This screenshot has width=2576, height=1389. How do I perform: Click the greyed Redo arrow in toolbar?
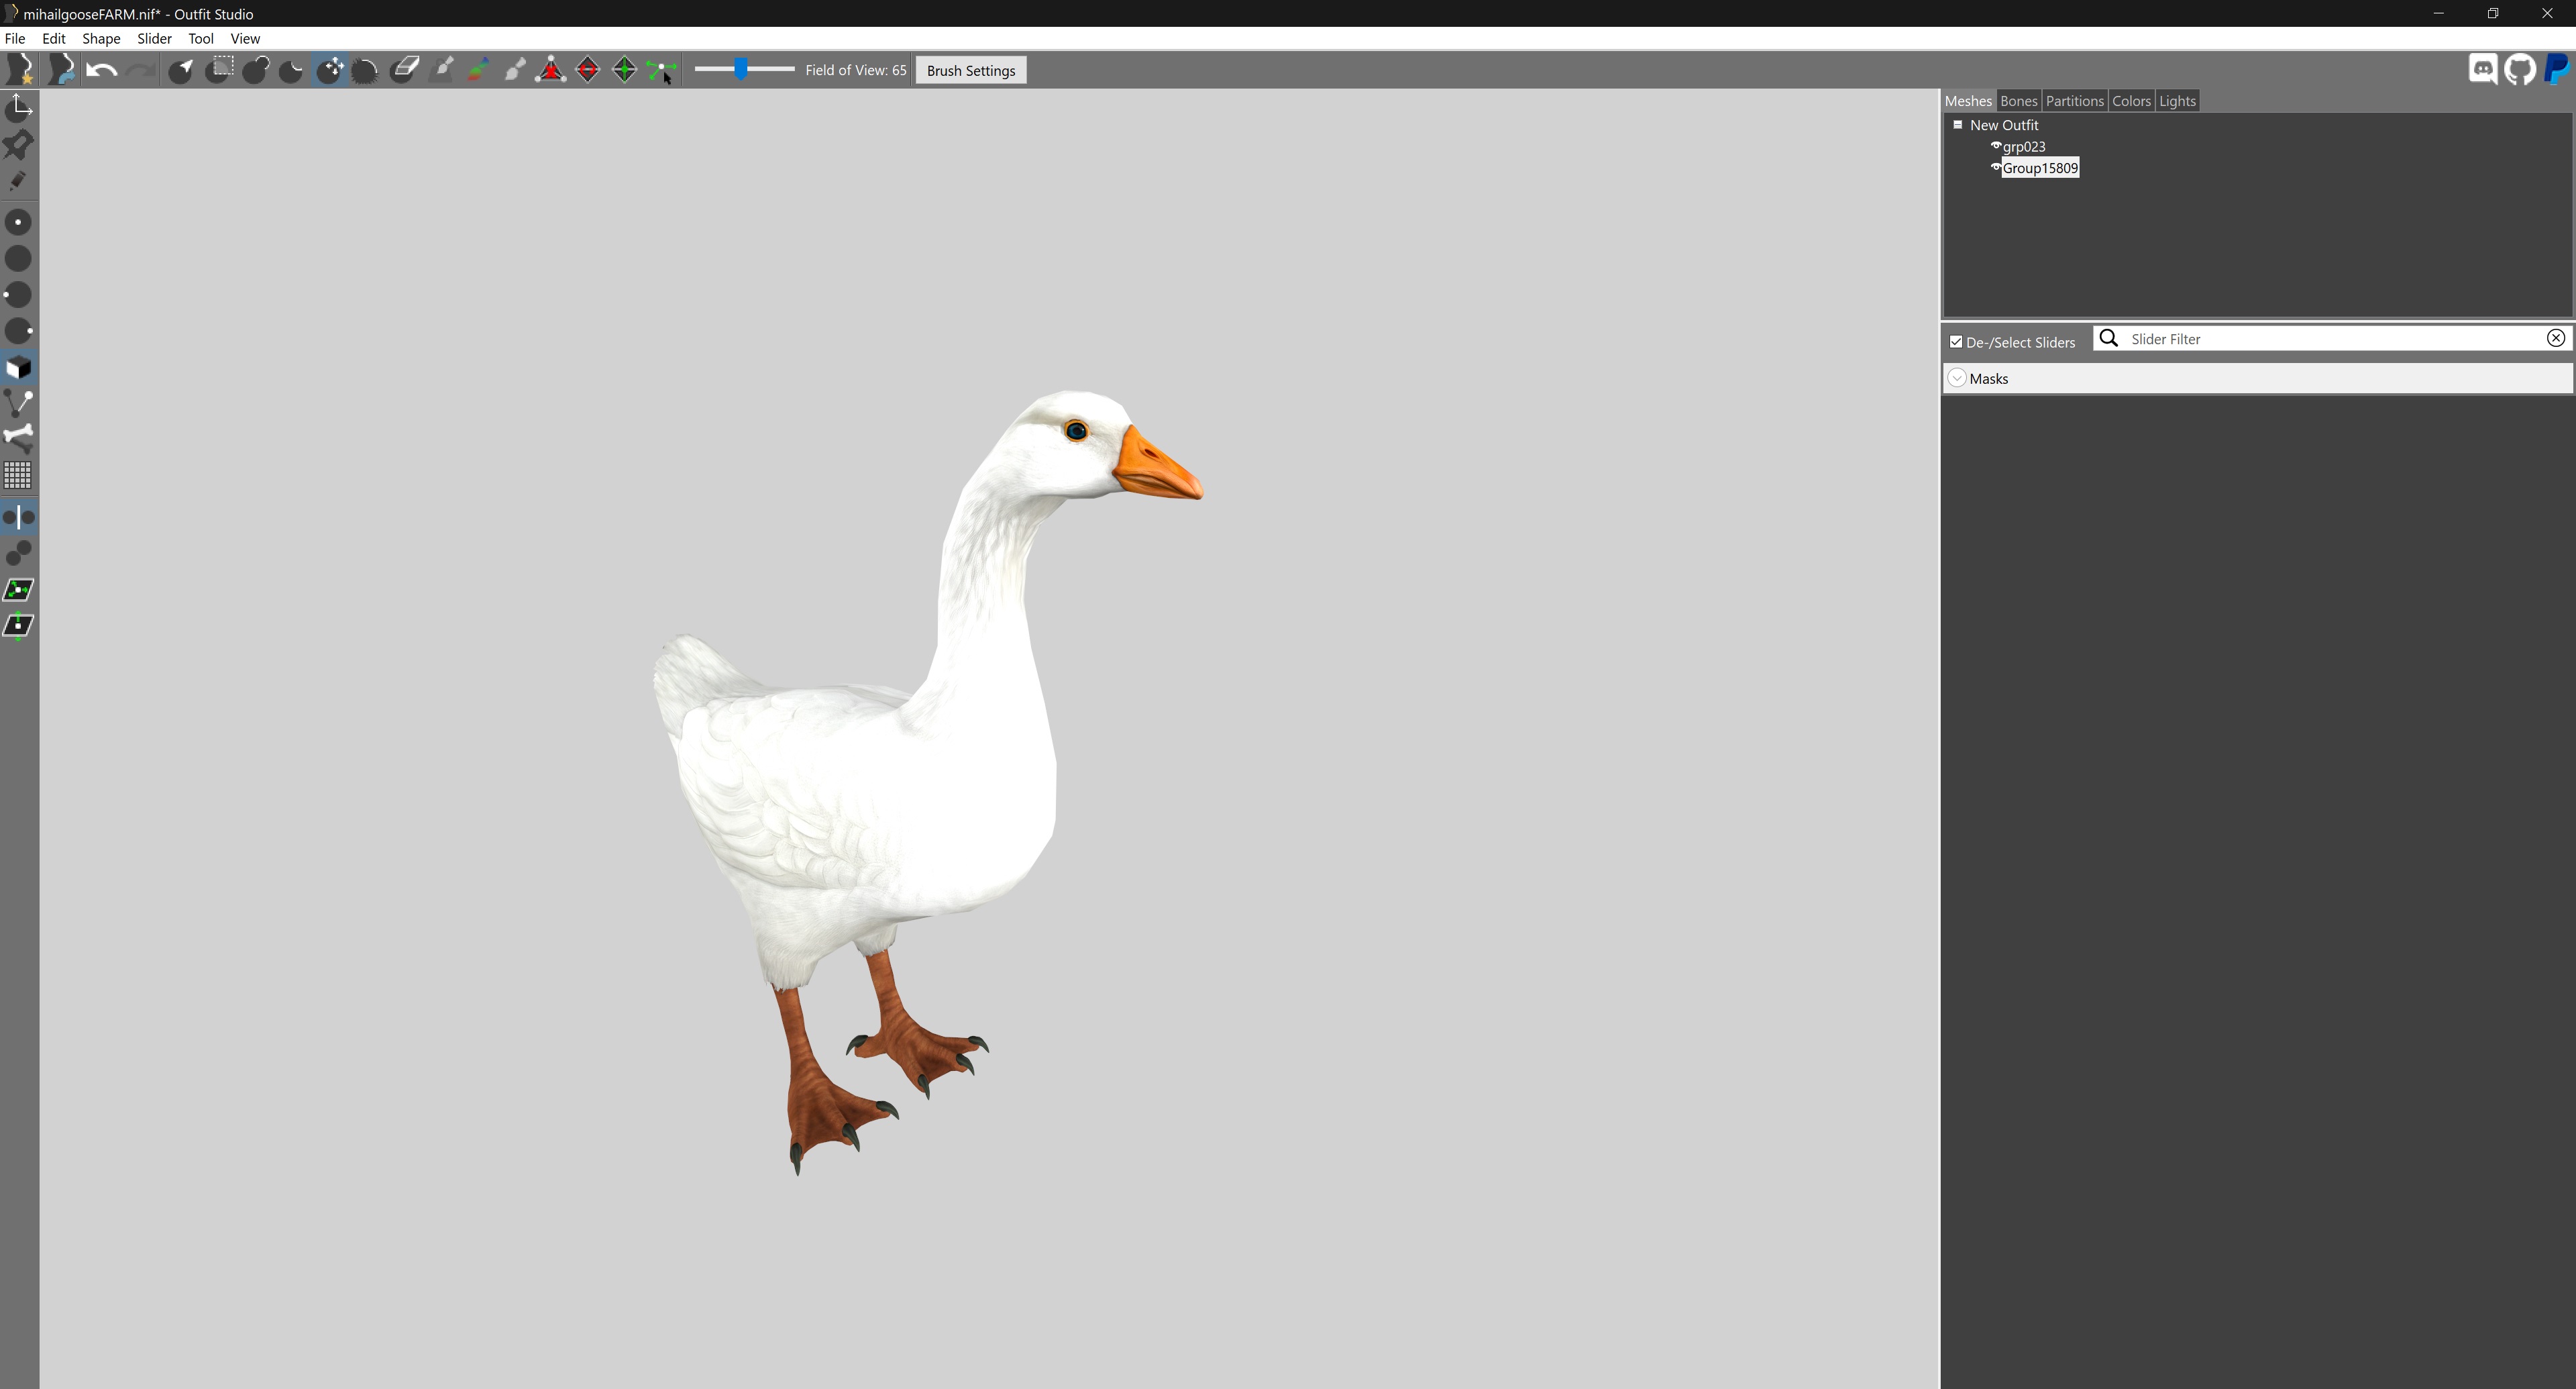[141, 70]
